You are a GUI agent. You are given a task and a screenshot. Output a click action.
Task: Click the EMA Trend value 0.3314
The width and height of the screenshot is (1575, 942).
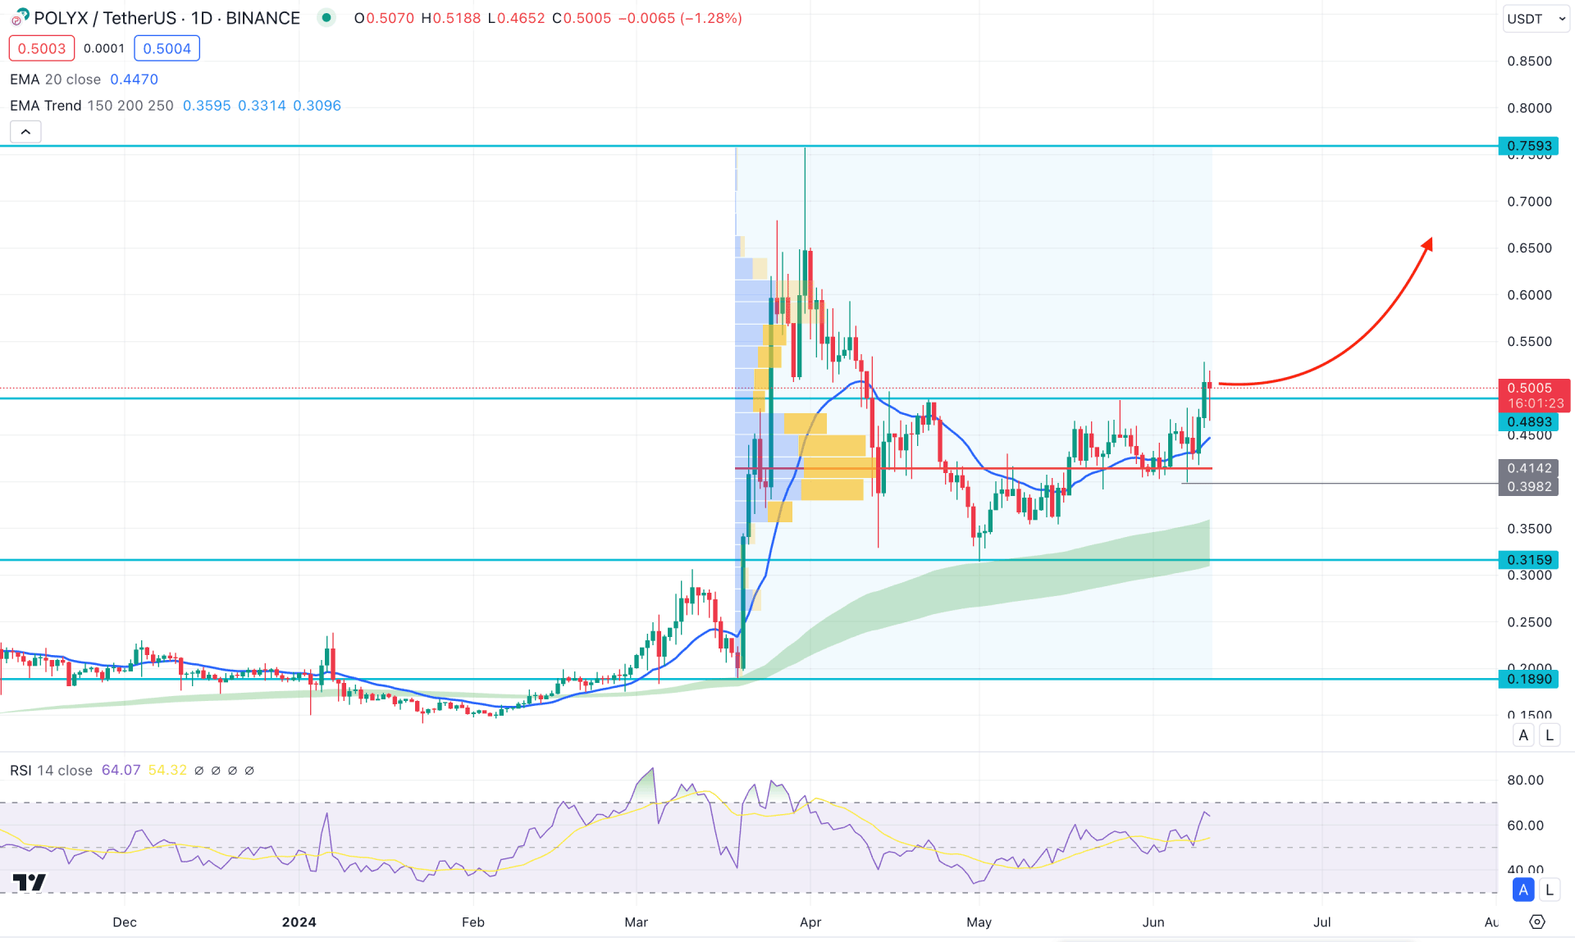pyautogui.click(x=262, y=106)
